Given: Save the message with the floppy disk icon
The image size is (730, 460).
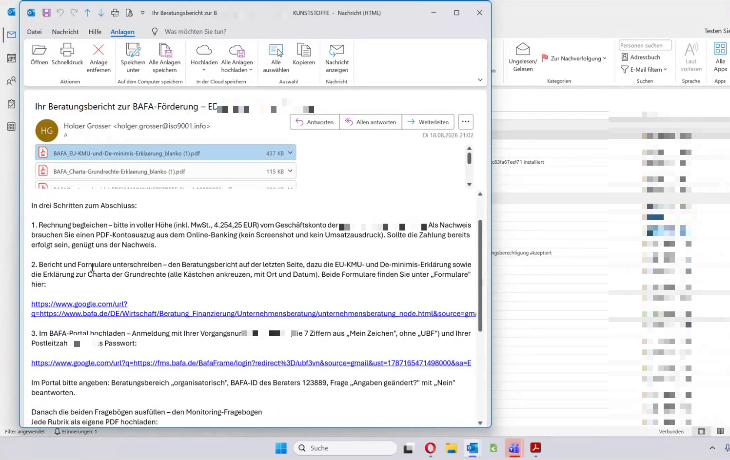Looking at the screenshot, I should tap(46, 13).
